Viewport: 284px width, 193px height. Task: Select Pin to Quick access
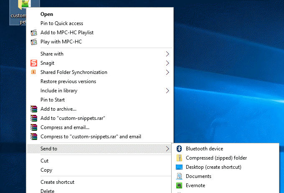(100, 23)
